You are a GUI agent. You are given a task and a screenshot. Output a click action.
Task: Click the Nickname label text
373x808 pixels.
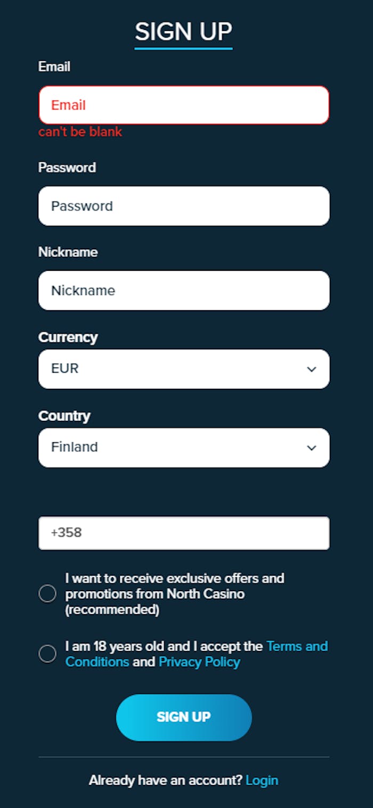(68, 252)
